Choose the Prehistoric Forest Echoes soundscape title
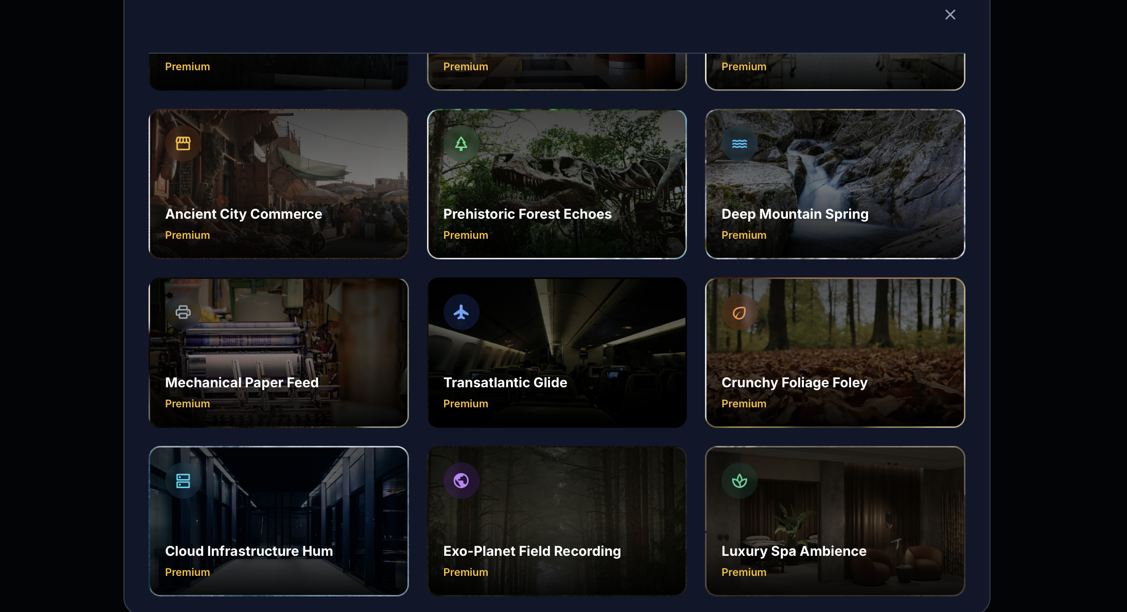This screenshot has width=1127, height=612. tap(527, 214)
